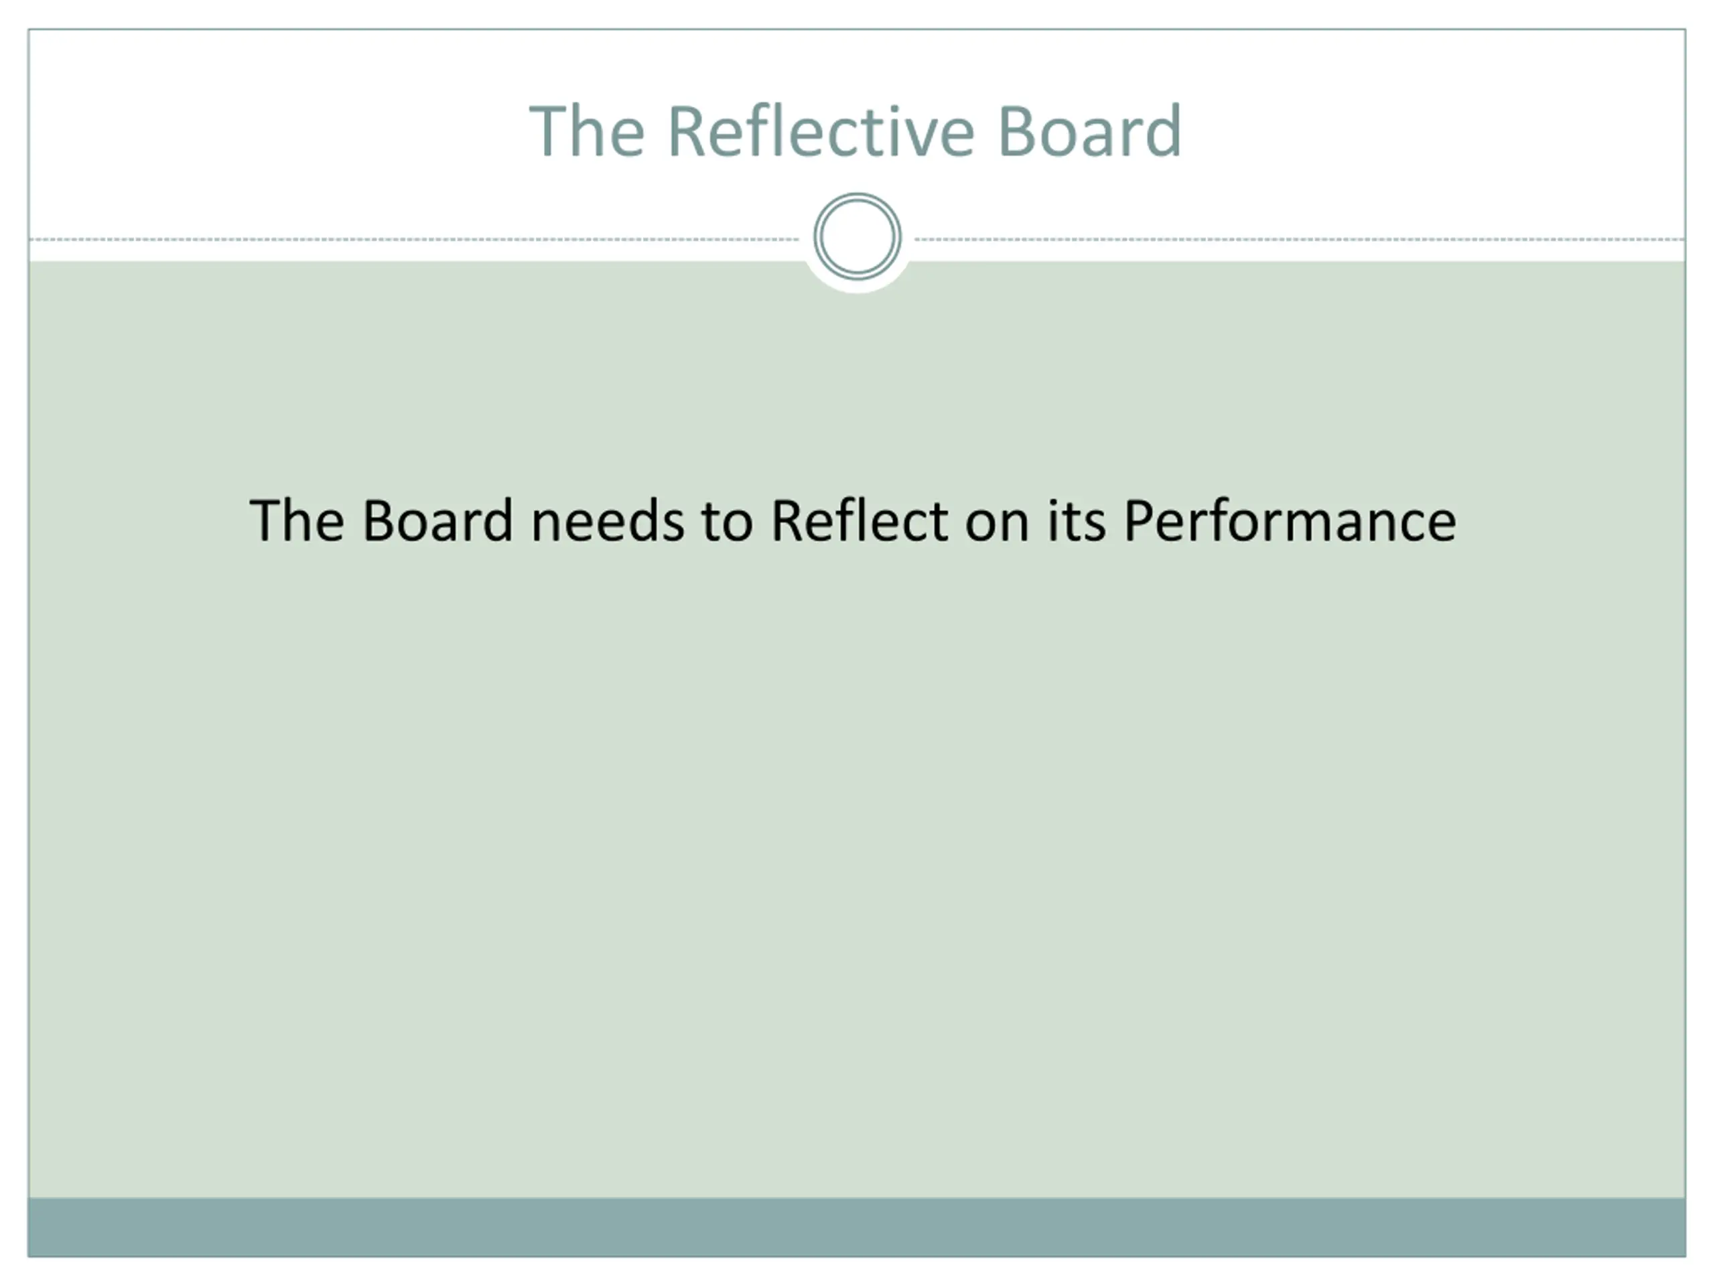Click the word 'The' in the slide title
Screen dimensions: 1715x1286
tap(587, 131)
